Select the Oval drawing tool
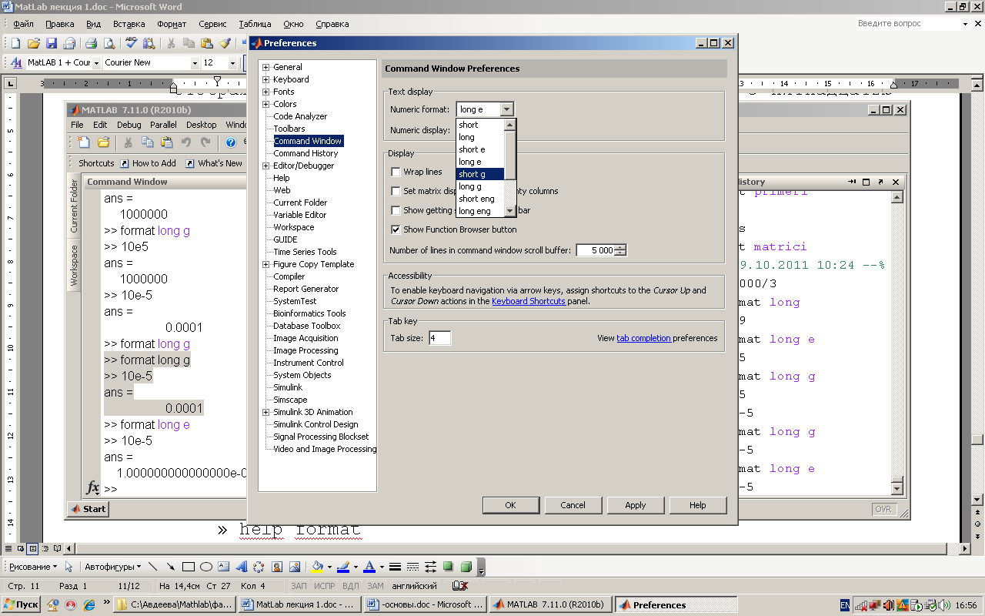This screenshot has height=616, width=985. click(206, 567)
